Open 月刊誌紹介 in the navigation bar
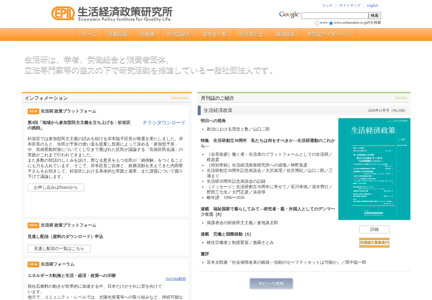432x300 pixels. tap(179, 34)
